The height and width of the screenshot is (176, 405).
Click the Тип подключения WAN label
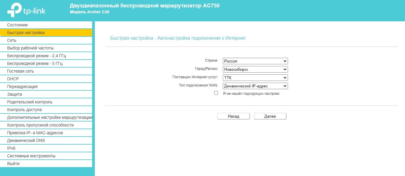[x=199, y=85]
